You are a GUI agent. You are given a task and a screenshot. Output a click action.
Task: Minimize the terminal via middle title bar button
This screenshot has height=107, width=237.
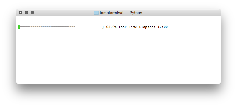[x=26, y=13]
